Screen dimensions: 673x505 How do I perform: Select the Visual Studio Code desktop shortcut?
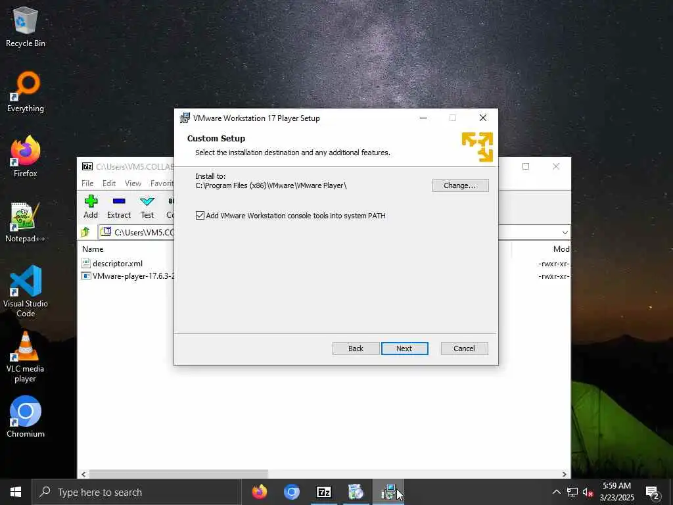pyautogui.click(x=26, y=292)
